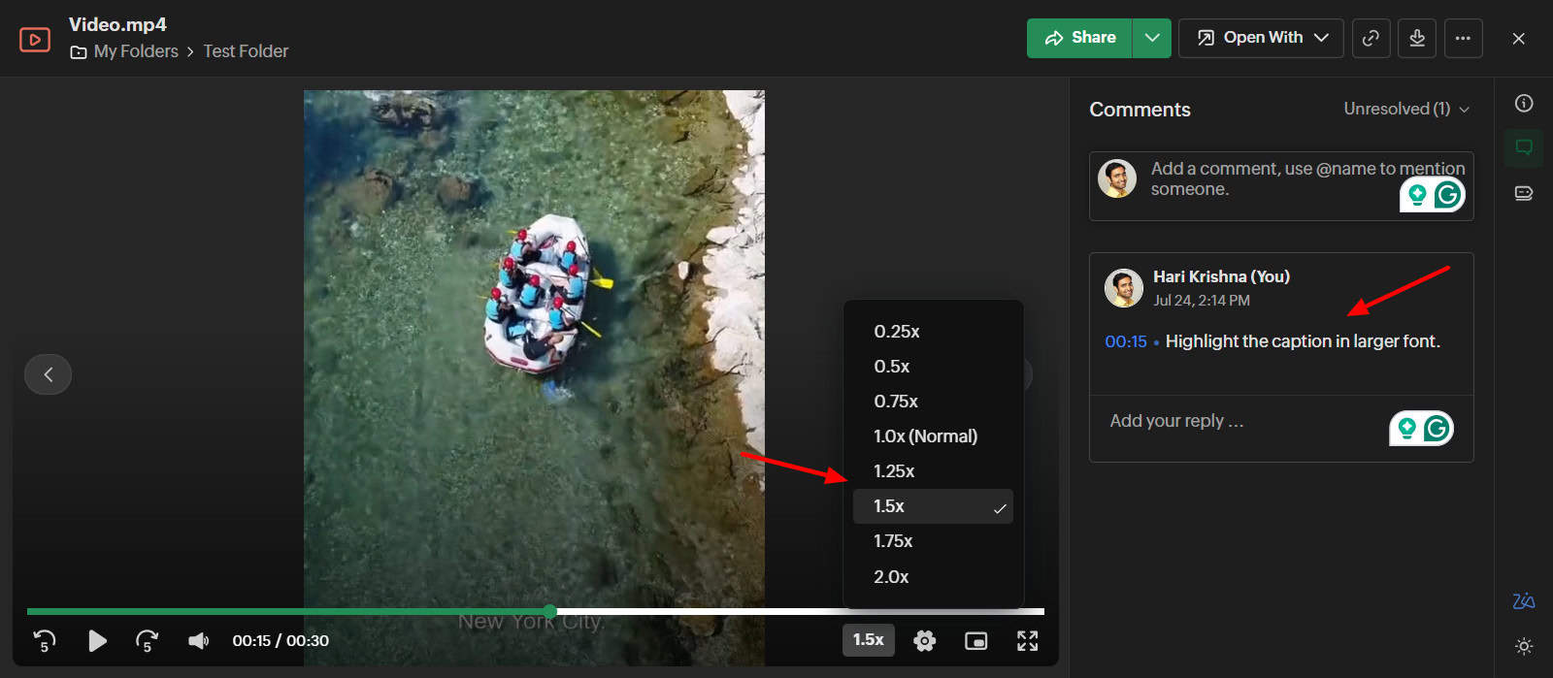Click the video progress bar handle
This screenshot has height=678, width=1553.
tap(550, 611)
